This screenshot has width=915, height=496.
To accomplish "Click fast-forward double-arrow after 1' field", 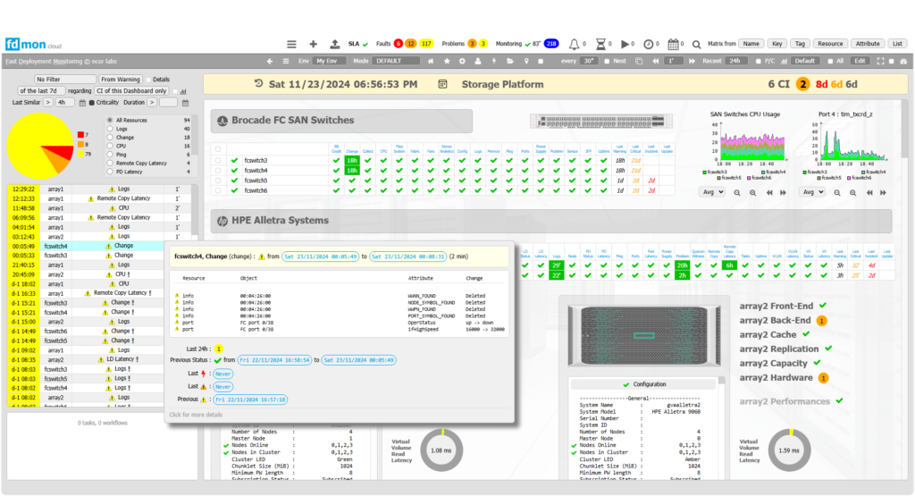I will (x=693, y=61).
